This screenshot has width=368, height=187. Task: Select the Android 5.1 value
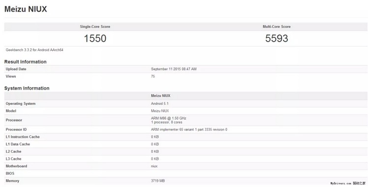click(159, 103)
